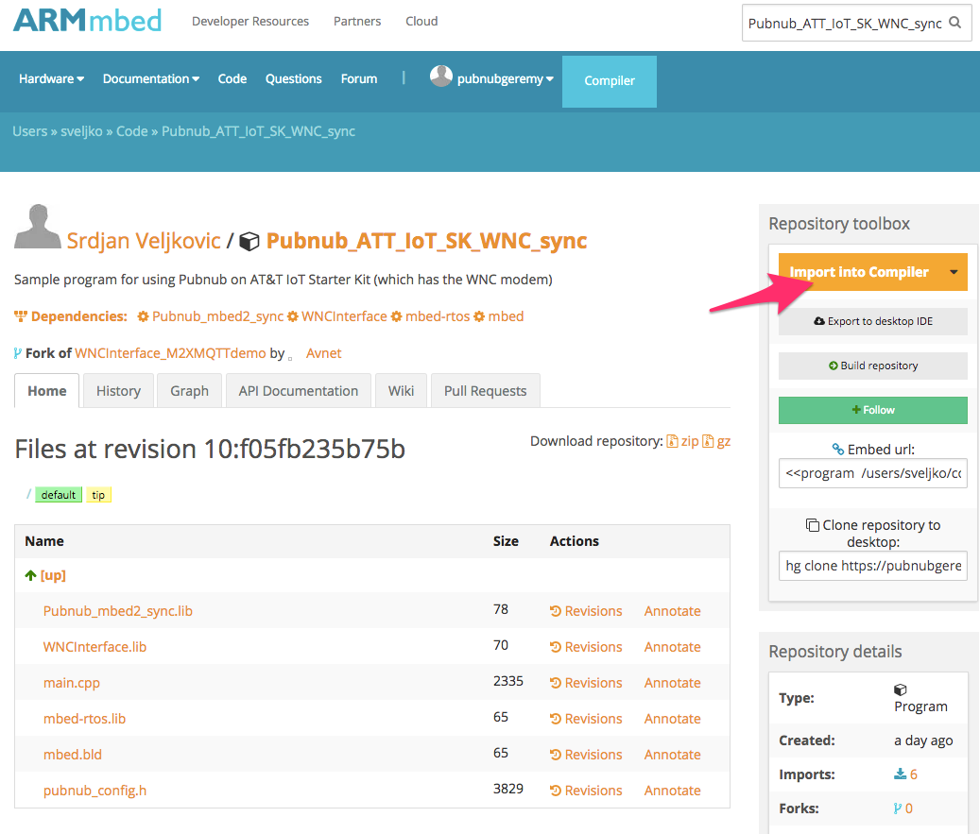
Task: Click the user avatar icon in navbar
Action: click(440, 77)
